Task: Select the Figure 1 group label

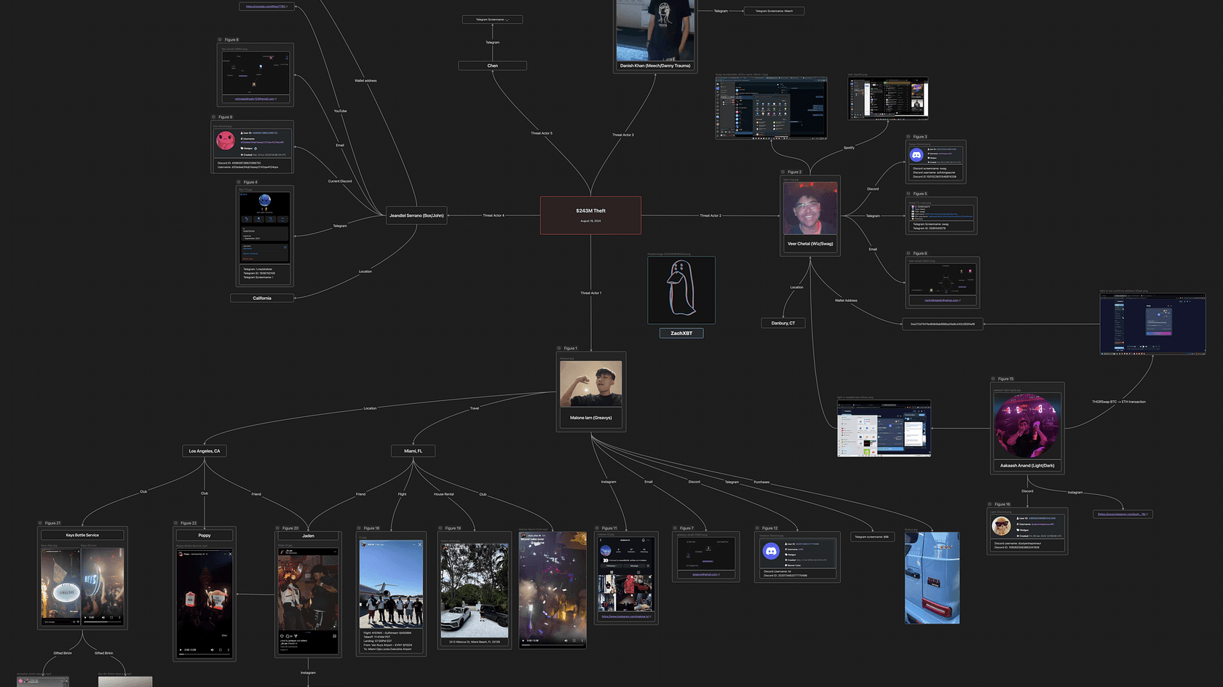Action: pyautogui.click(x=570, y=349)
